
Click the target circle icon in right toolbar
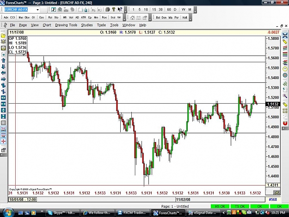tap(285, 75)
